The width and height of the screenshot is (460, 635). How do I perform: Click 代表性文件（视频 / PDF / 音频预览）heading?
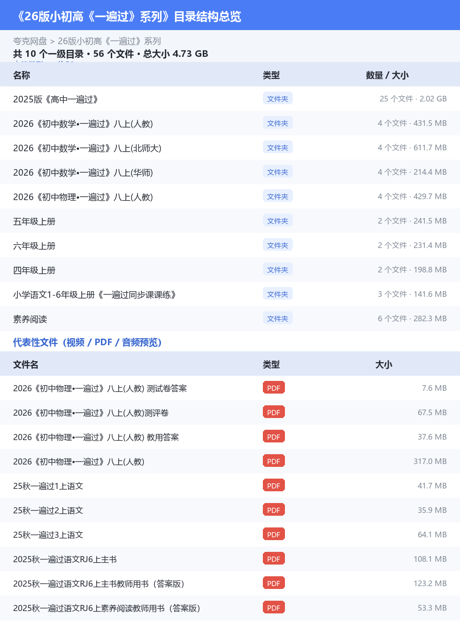(x=87, y=342)
